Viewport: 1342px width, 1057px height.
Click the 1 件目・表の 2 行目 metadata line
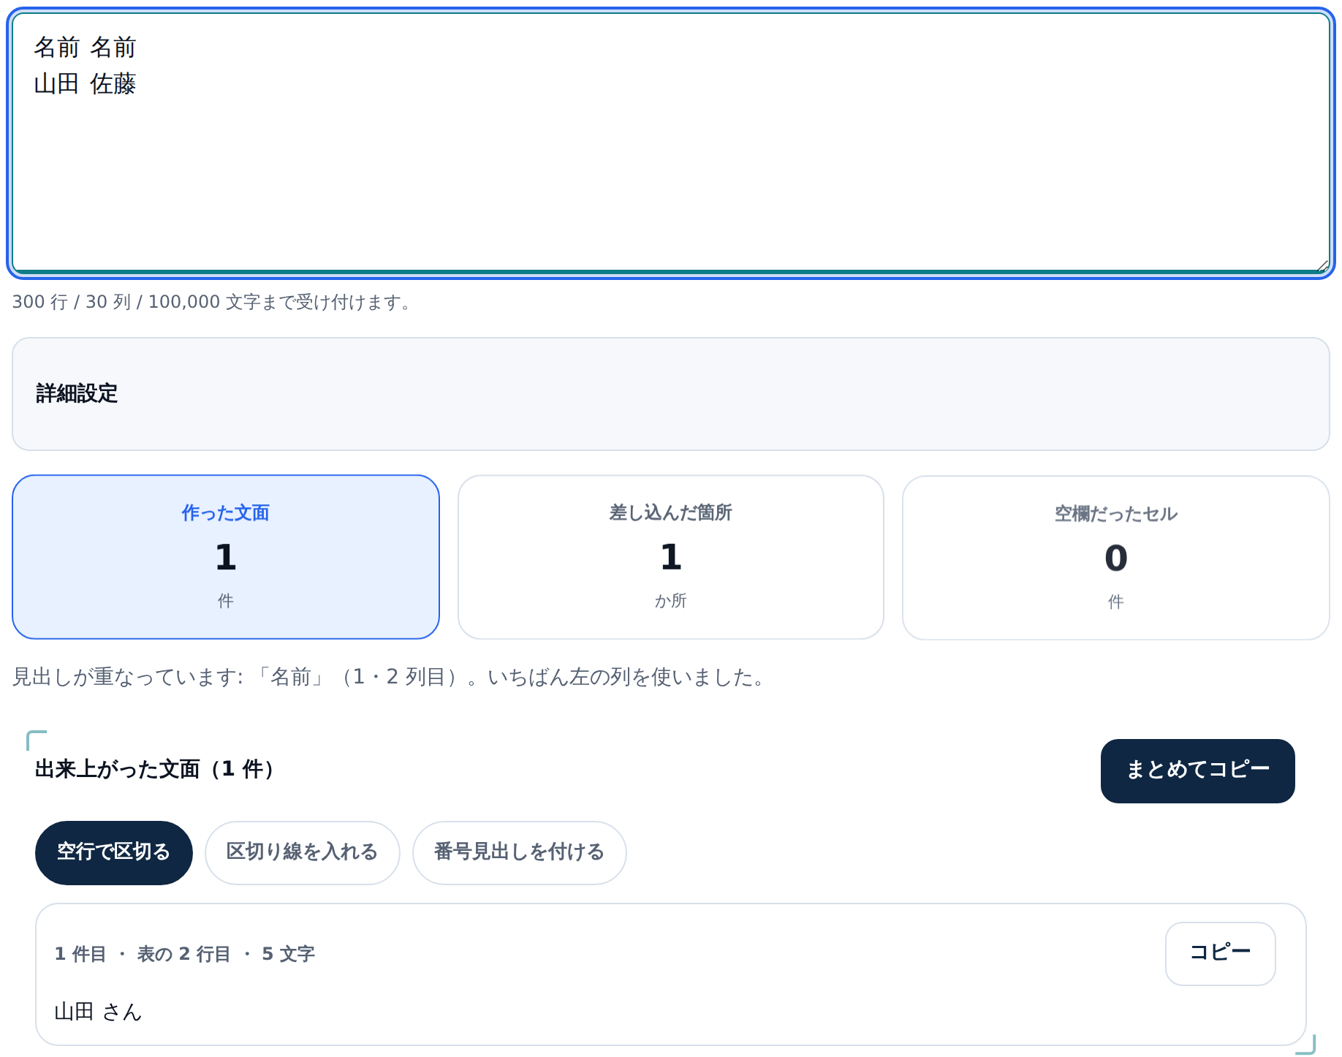[x=184, y=954]
